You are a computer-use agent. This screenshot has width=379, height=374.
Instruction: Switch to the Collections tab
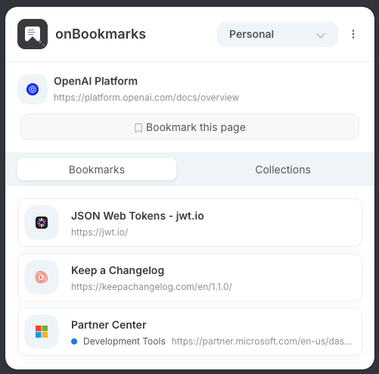[283, 170]
